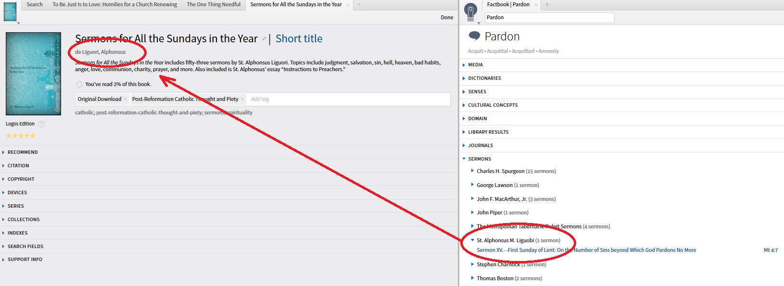
Task: Close the Factbook Pardon tab
Action: (536, 5)
